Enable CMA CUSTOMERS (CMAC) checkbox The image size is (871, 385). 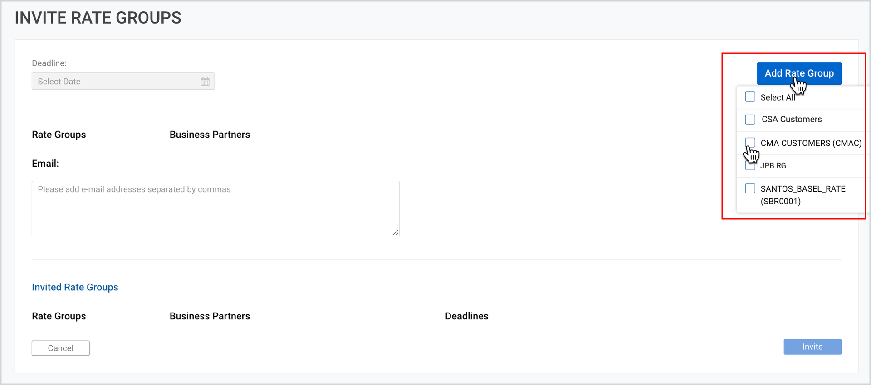click(x=750, y=143)
